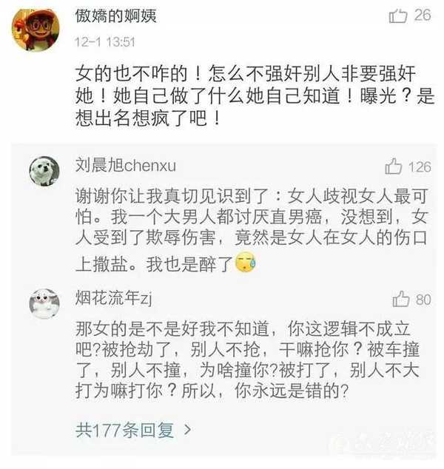Select the reply text starting 谢谢你让我

(252, 230)
